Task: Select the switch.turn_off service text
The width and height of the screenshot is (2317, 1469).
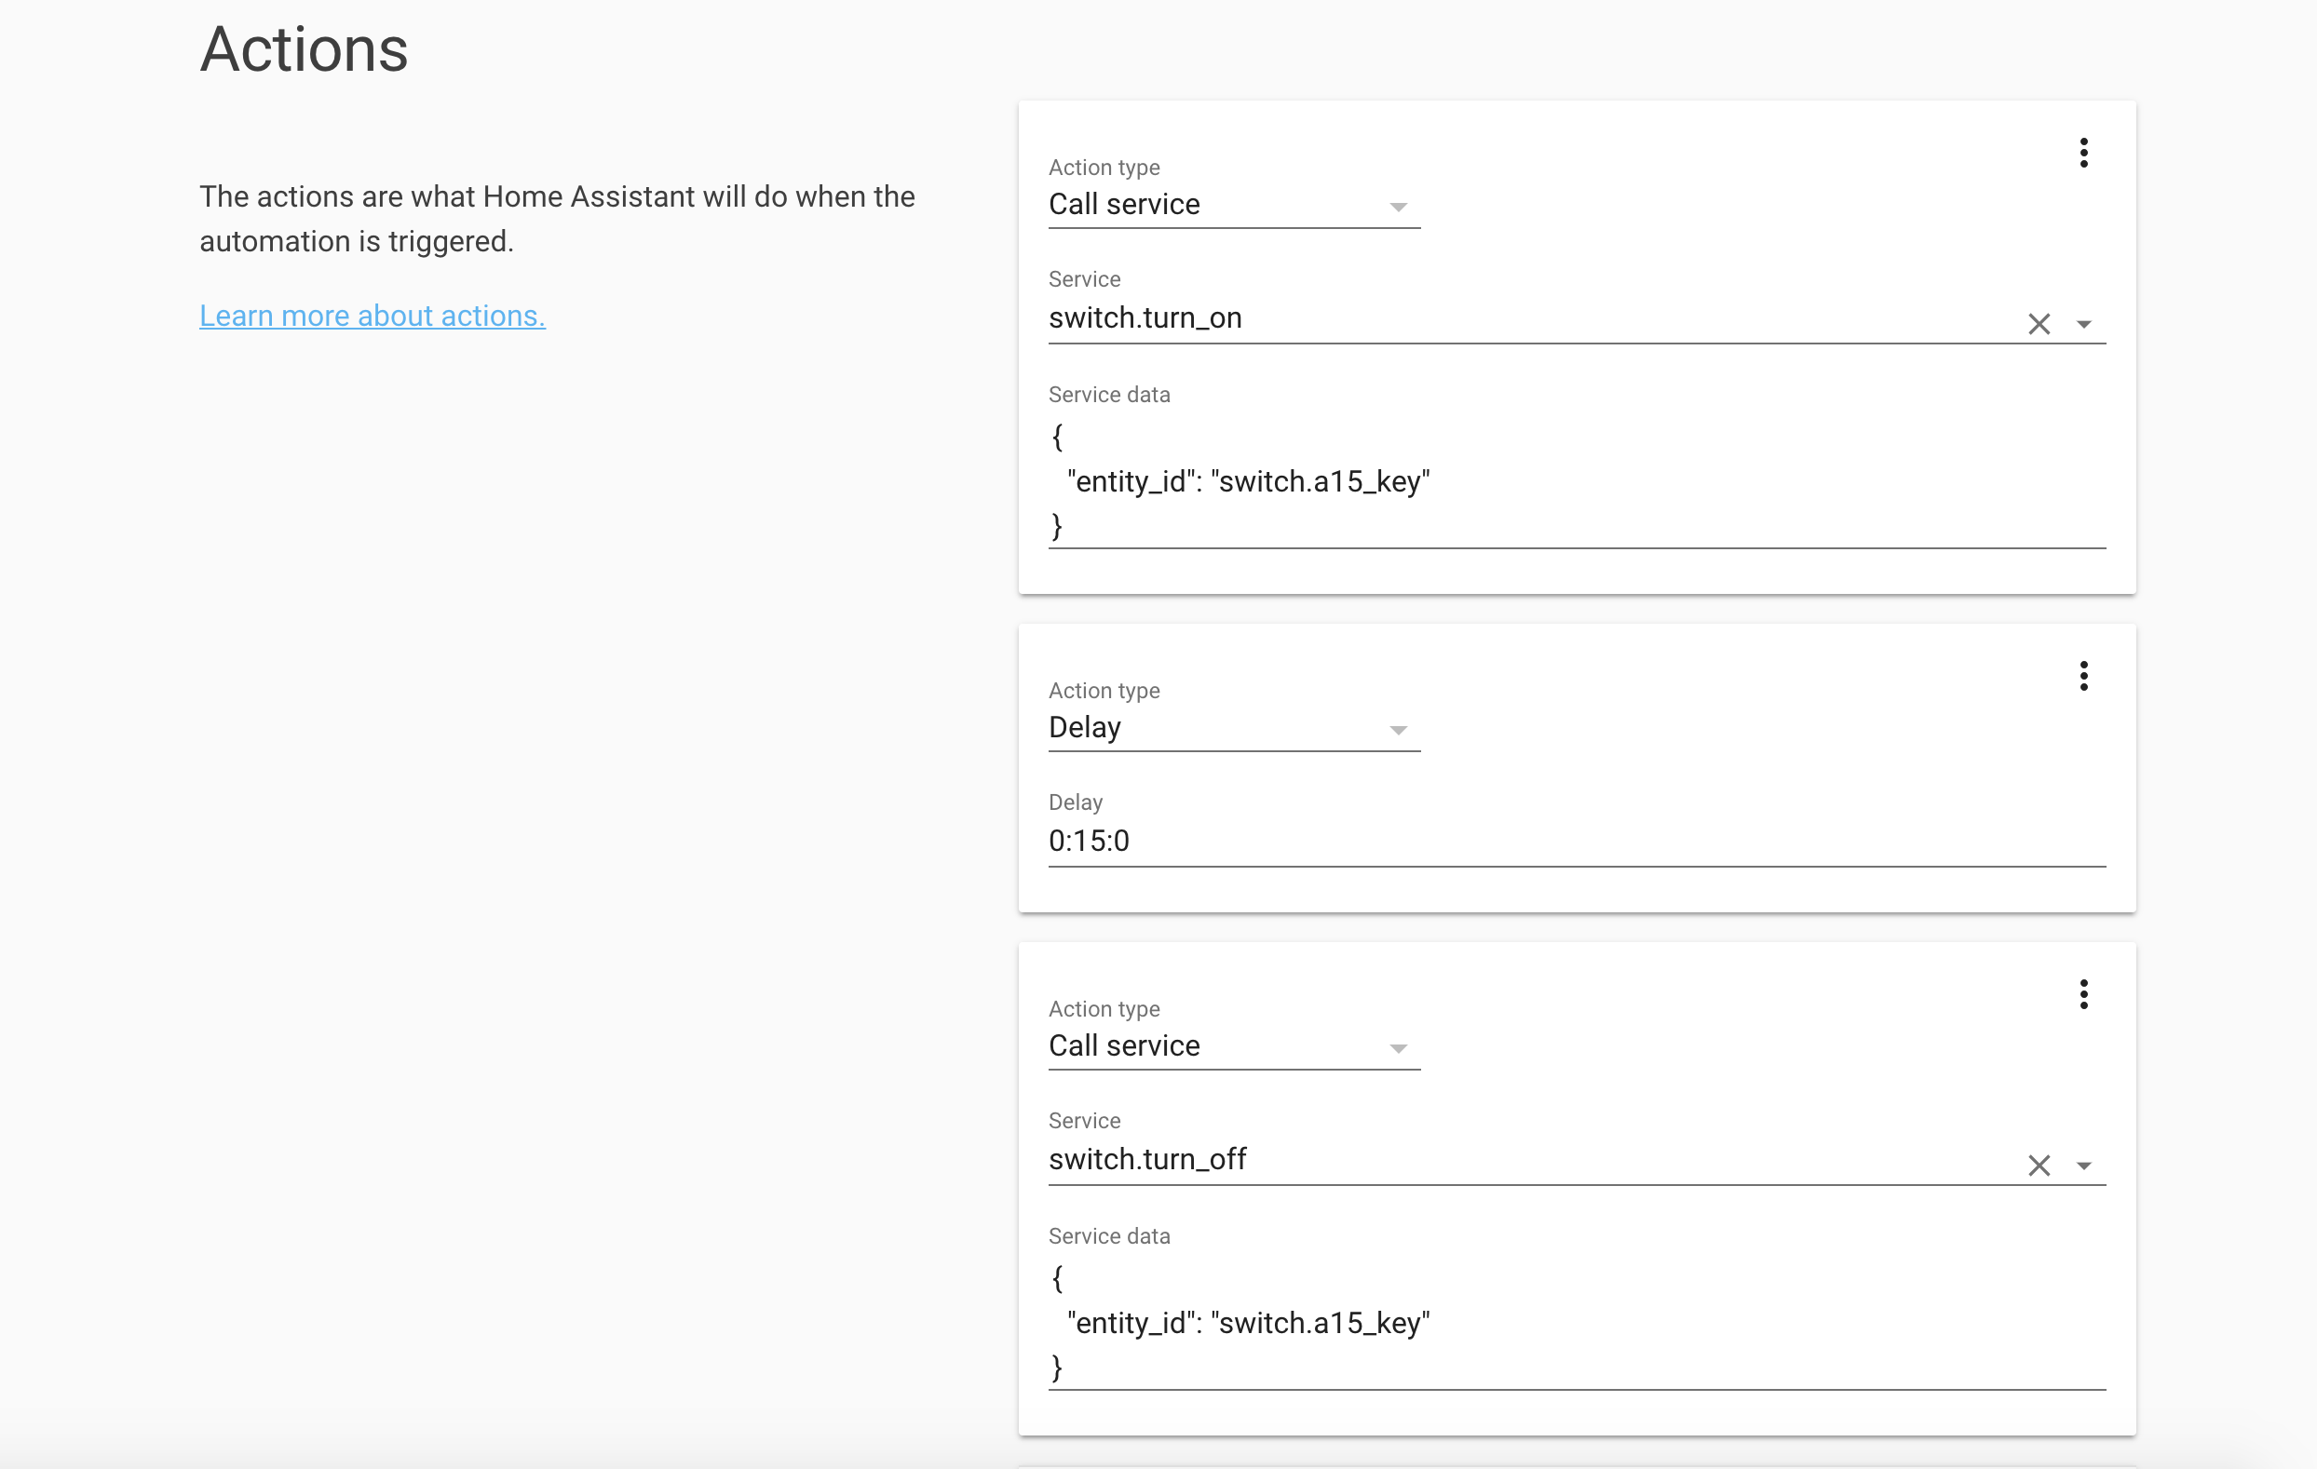Action: (1148, 1159)
